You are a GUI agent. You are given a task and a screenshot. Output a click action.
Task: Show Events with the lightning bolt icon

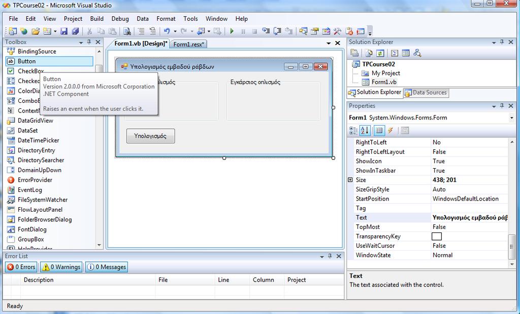(391, 131)
